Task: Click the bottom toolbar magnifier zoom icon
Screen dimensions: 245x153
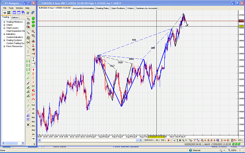Action: (x=202, y=140)
